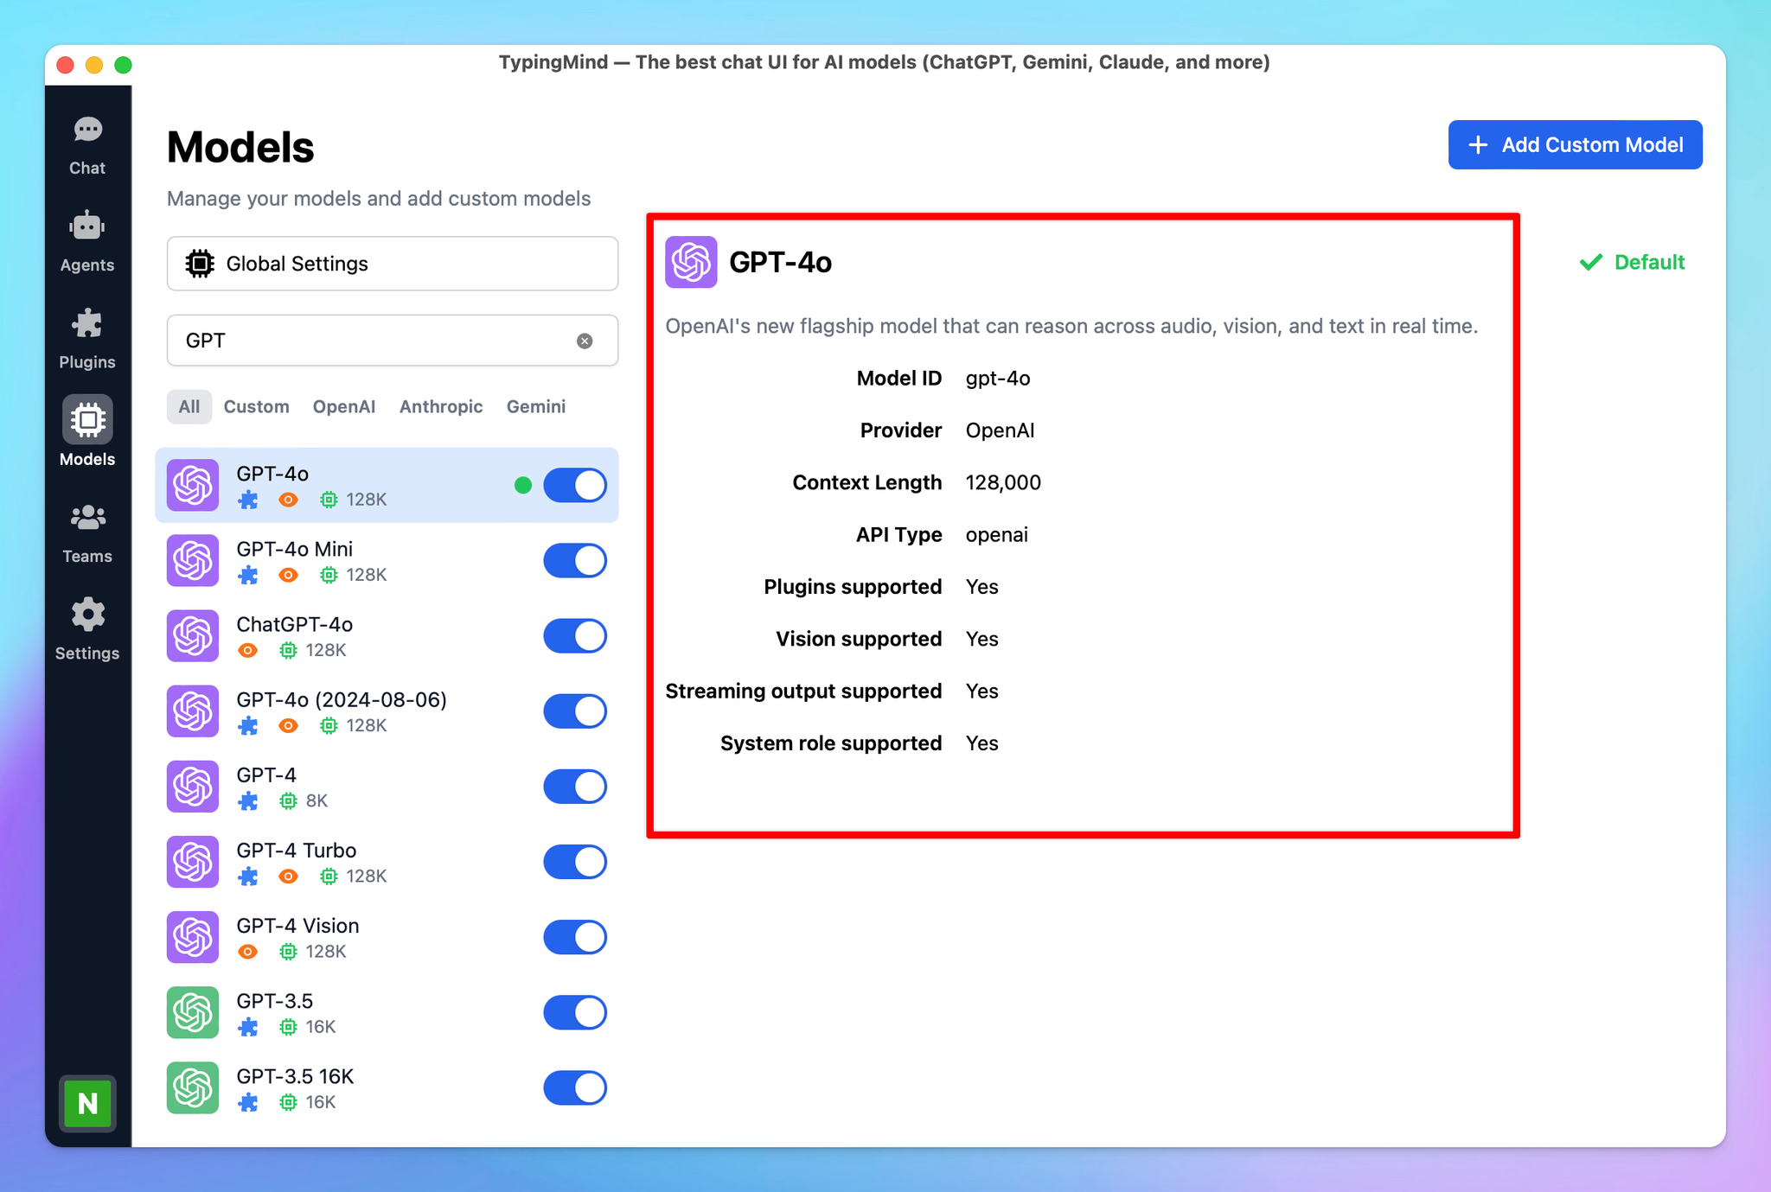Disable the GPT-3.5 16K switch
The width and height of the screenshot is (1771, 1192).
click(x=575, y=1087)
